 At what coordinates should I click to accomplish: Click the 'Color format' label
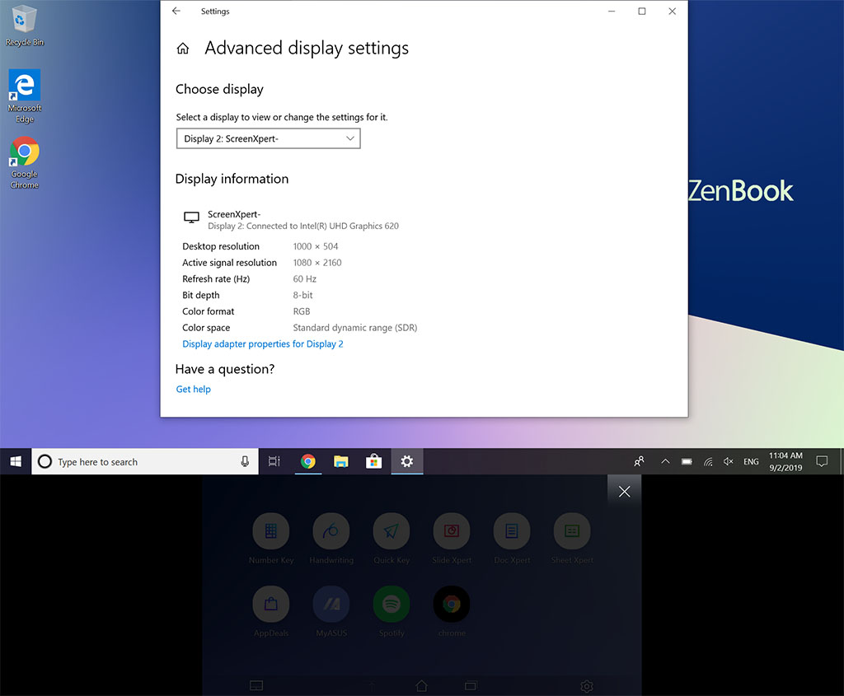point(209,311)
